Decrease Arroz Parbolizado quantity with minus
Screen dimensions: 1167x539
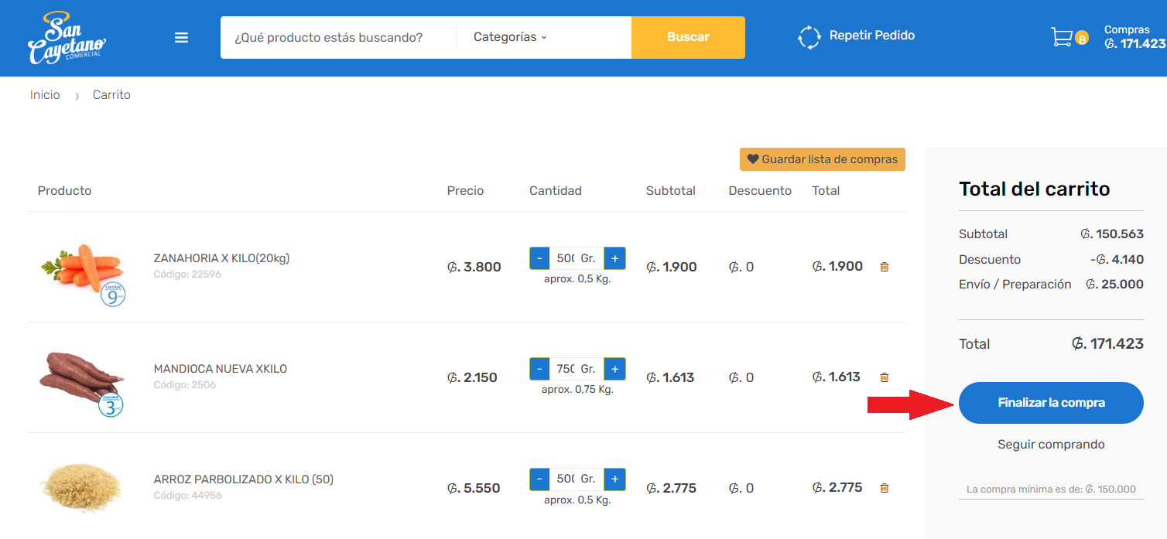[539, 479]
